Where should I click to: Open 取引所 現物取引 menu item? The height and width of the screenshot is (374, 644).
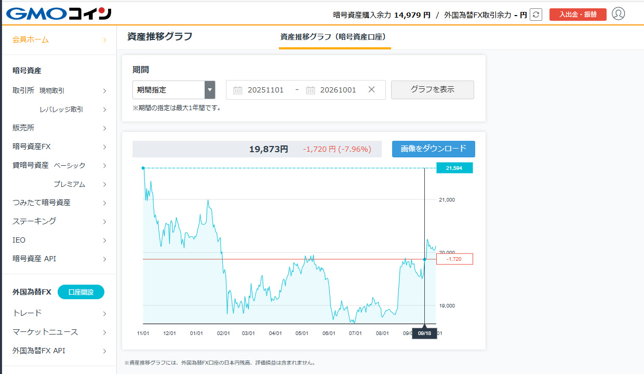59,90
